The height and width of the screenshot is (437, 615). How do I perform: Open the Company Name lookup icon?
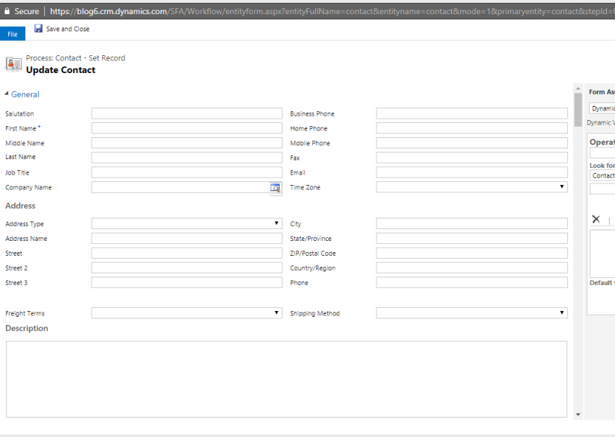[275, 188]
